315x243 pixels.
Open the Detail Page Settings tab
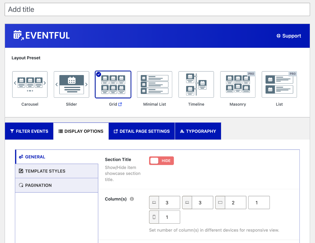[x=142, y=131]
